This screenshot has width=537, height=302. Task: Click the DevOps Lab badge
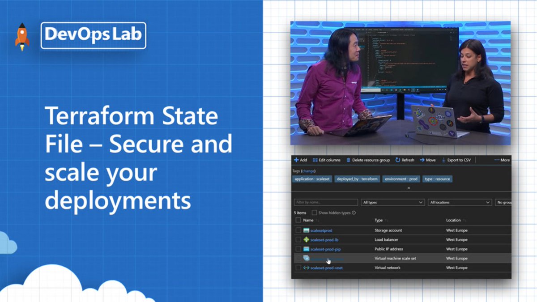tap(94, 35)
